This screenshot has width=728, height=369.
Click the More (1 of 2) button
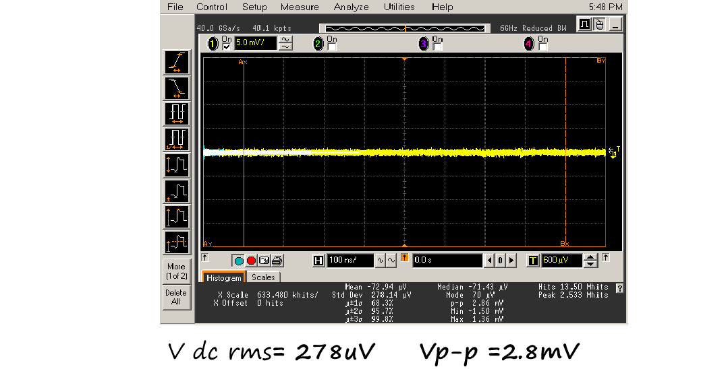tap(176, 271)
